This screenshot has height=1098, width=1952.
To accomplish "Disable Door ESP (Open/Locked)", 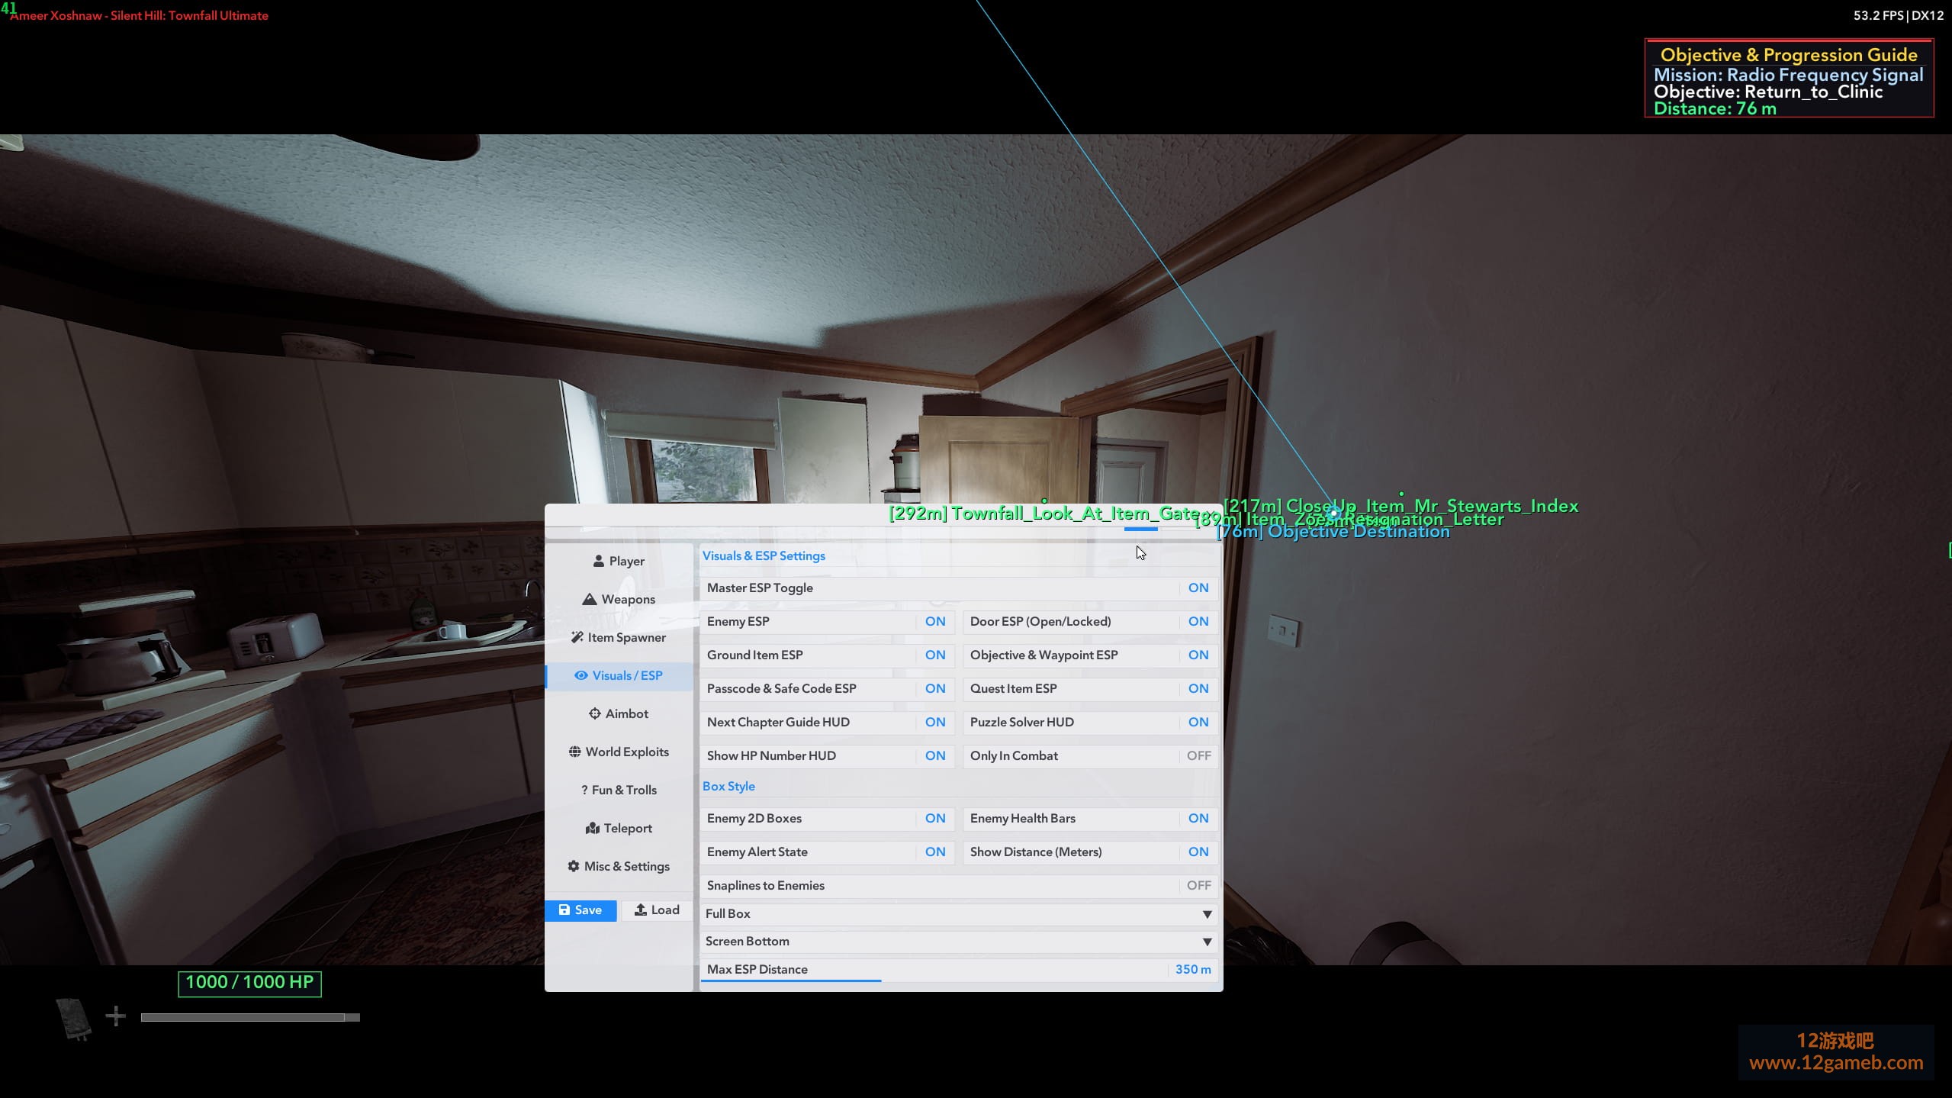I will pos(1089,622).
